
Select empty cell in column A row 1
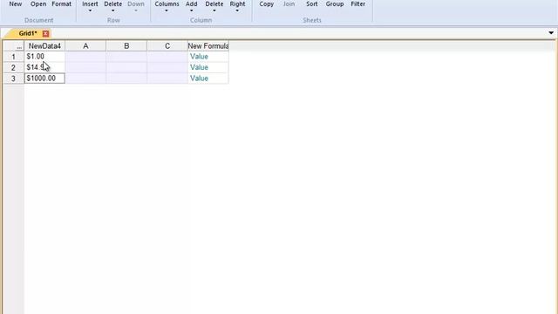(85, 57)
